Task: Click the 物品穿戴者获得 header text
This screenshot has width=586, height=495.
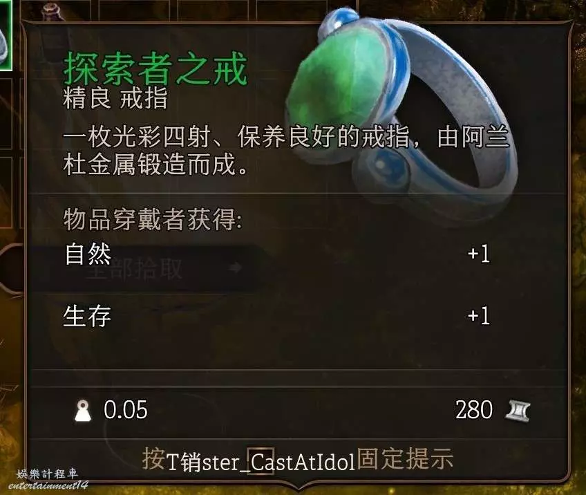Action: (x=153, y=219)
